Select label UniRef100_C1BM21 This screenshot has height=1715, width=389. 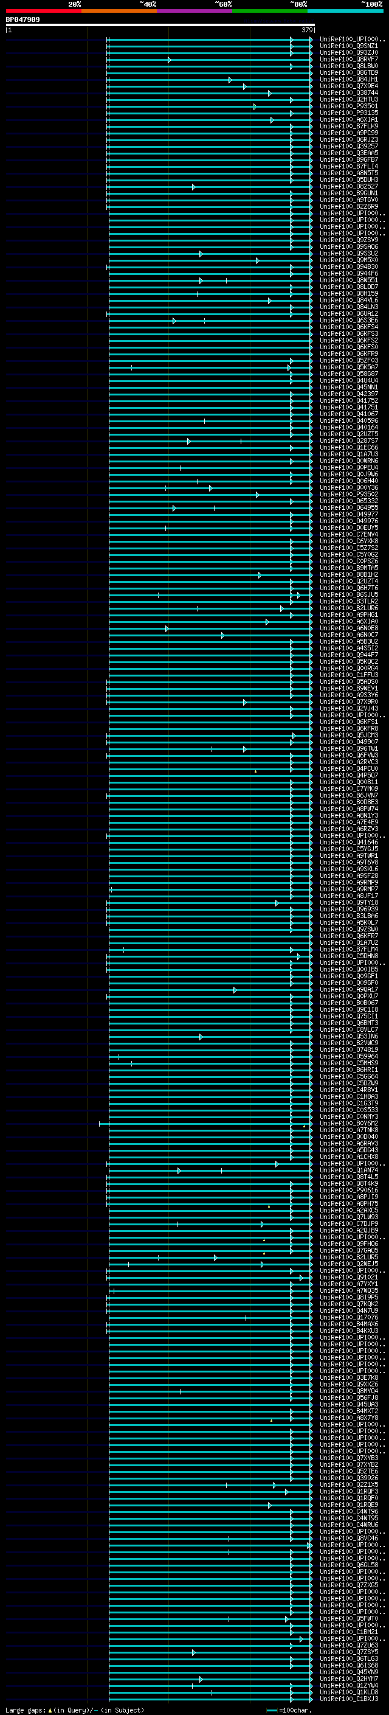349,1632
